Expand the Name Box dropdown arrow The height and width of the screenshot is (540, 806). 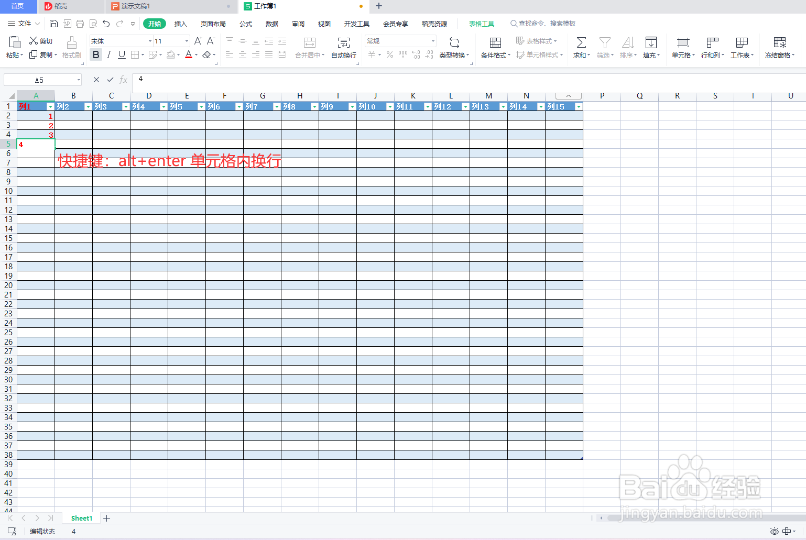[79, 80]
